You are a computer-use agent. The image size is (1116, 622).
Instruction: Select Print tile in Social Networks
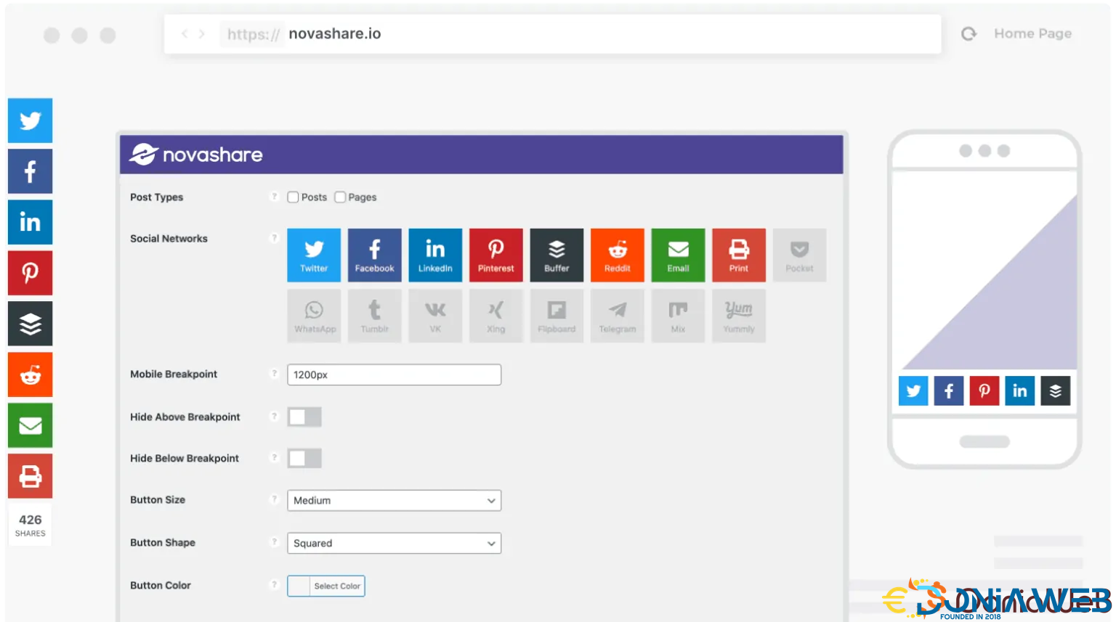[738, 255]
